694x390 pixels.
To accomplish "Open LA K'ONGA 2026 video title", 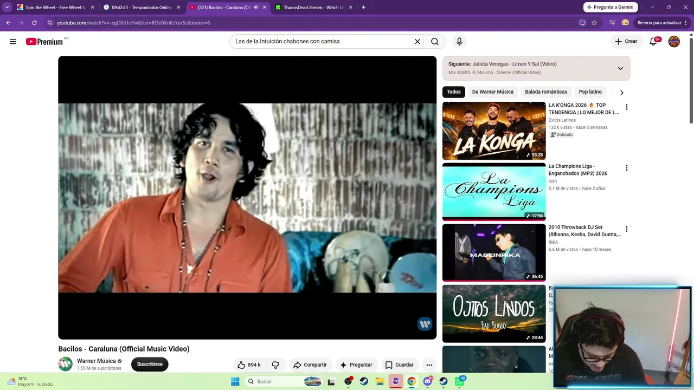I will pos(583,109).
